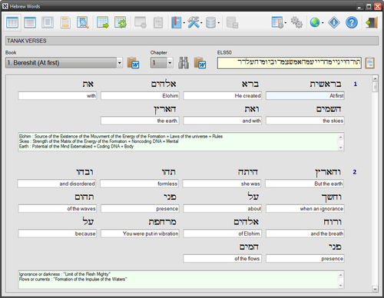Click the verse 1 commentary box starting 'Elohim : Source'
Viewport: 384px width, 298px height.
point(181,142)
